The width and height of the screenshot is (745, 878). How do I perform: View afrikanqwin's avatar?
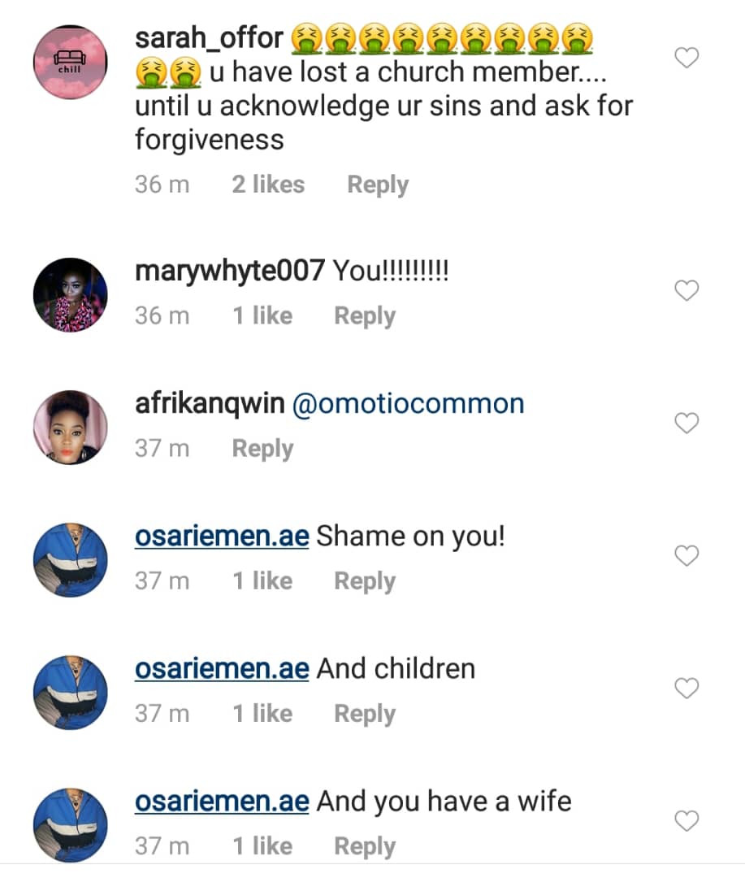pos(70,428)
